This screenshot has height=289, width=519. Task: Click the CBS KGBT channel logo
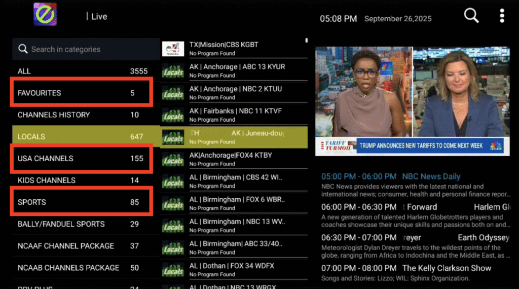pyautogui.click(x=173, y=49)
